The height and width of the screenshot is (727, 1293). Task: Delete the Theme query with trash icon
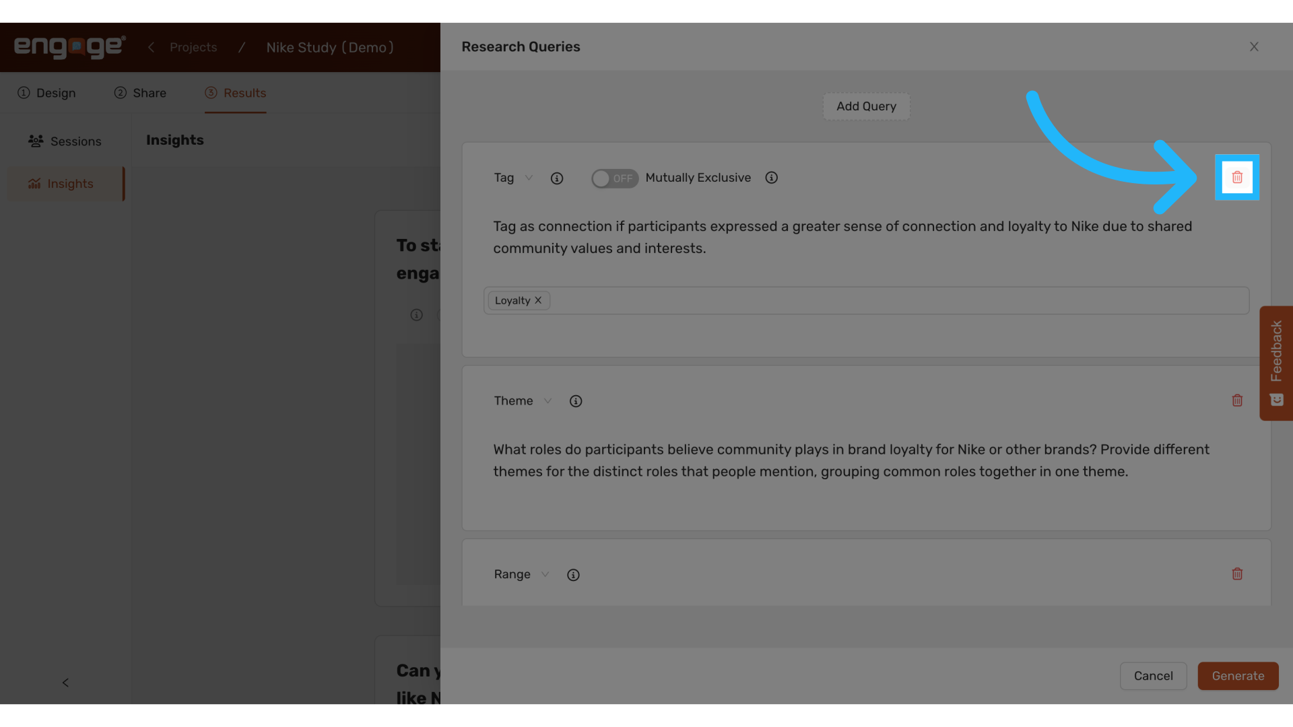coord(1237,401)
